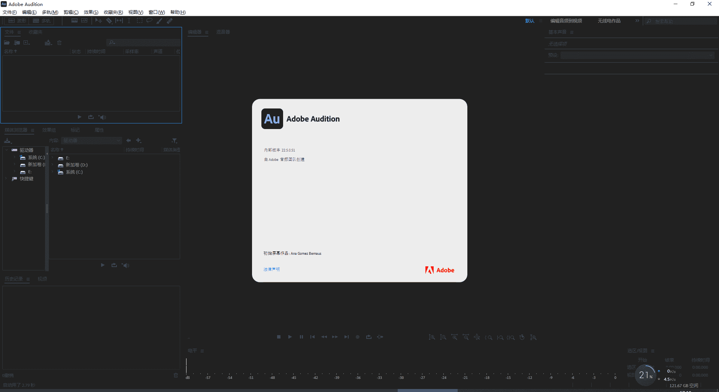719x392 pixels.
Task: Select the Marquee Selection tool
Action: (x=139, y=21)
